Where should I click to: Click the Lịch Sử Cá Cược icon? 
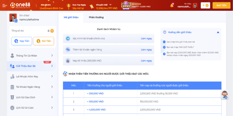click(12, 108)
